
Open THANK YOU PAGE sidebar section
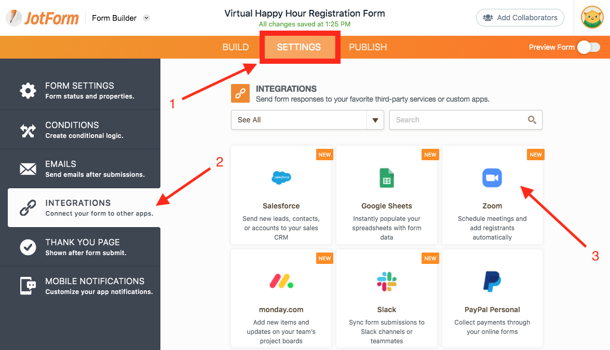point(80,247)
